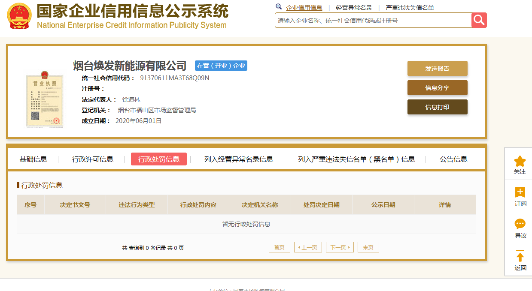Click the red search magnifier button
Screen dimensions: 532x291
pyautogui.click(x=479, y=20)
